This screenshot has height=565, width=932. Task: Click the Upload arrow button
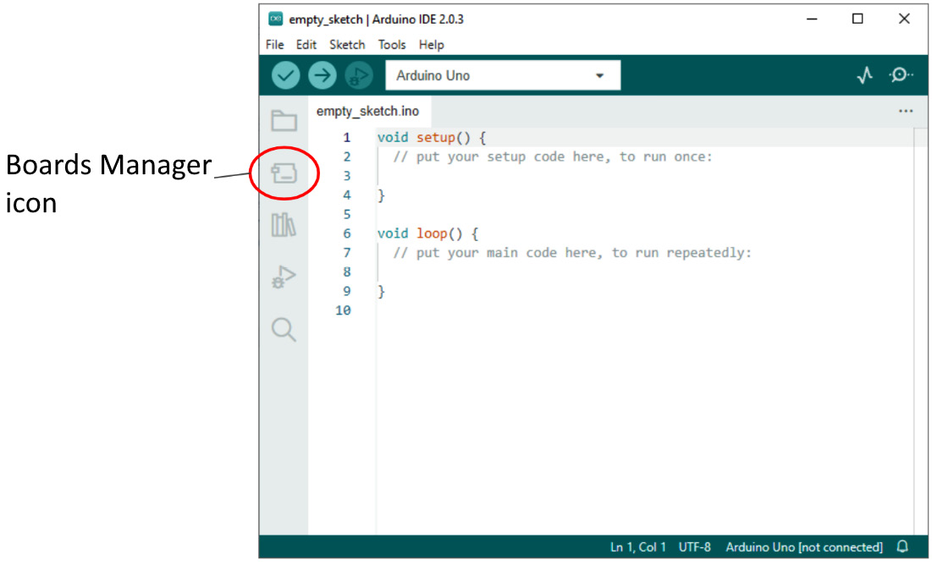click(x=323, y=75)
